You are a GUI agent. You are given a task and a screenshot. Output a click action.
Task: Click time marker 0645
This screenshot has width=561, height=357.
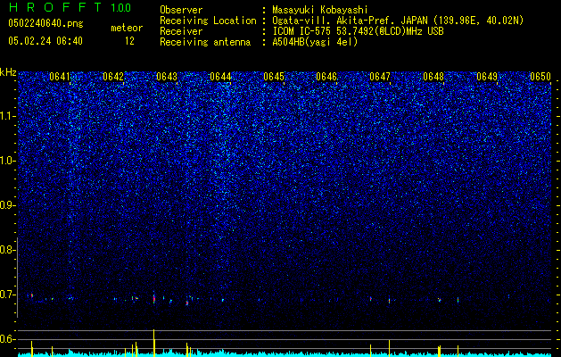tap(274, 77)
